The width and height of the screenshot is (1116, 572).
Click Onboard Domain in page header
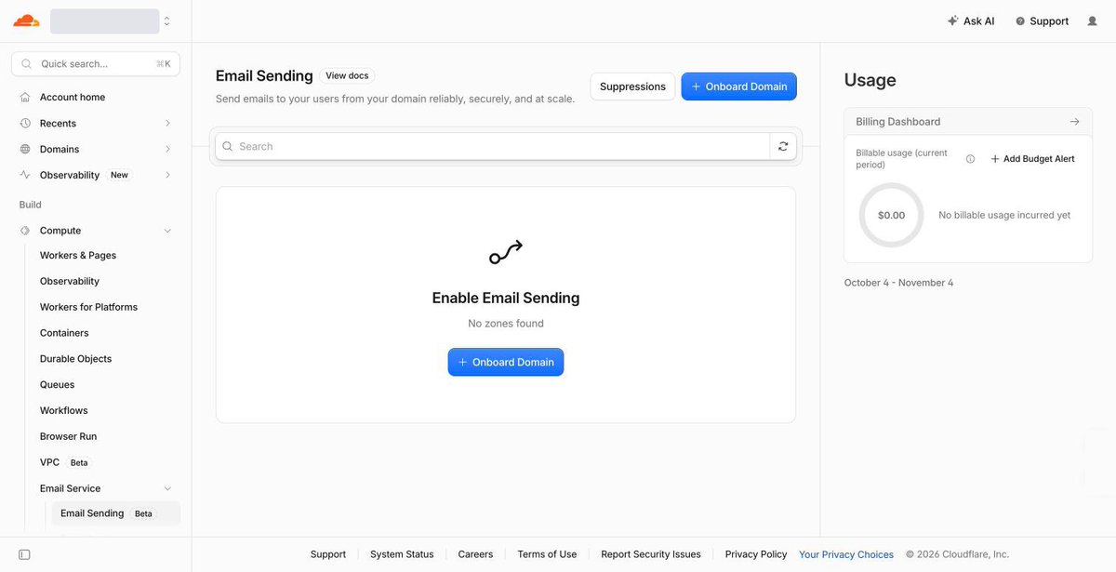[739, 86]
